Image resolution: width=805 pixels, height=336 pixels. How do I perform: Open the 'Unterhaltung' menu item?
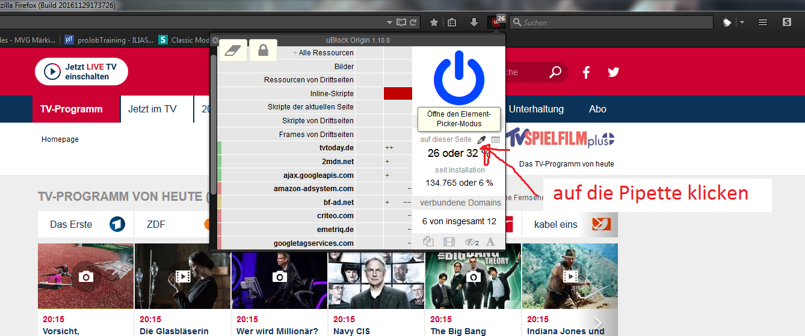(536, 109)
